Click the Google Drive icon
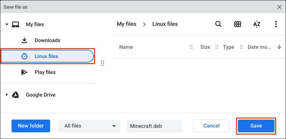The image size is (286, 139). point(15,95)
